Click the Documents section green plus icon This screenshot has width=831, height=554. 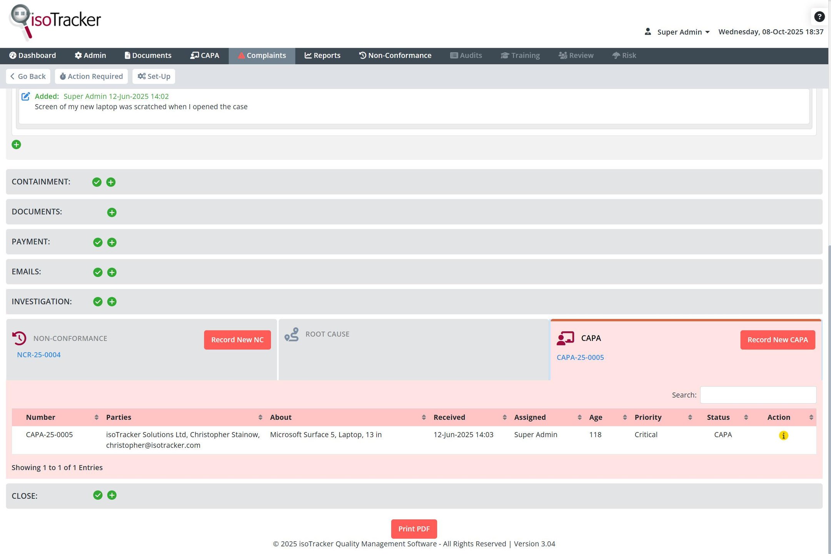tap(112, 212)
